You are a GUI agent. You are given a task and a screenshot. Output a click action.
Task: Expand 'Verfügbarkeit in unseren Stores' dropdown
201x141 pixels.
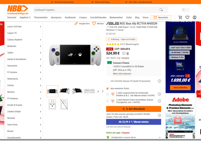[160, 137]
